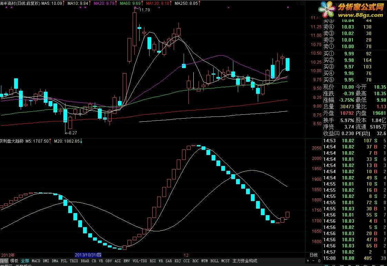Open the BOLL indicator
Screen dimensions: 387x266
(214, 261)
